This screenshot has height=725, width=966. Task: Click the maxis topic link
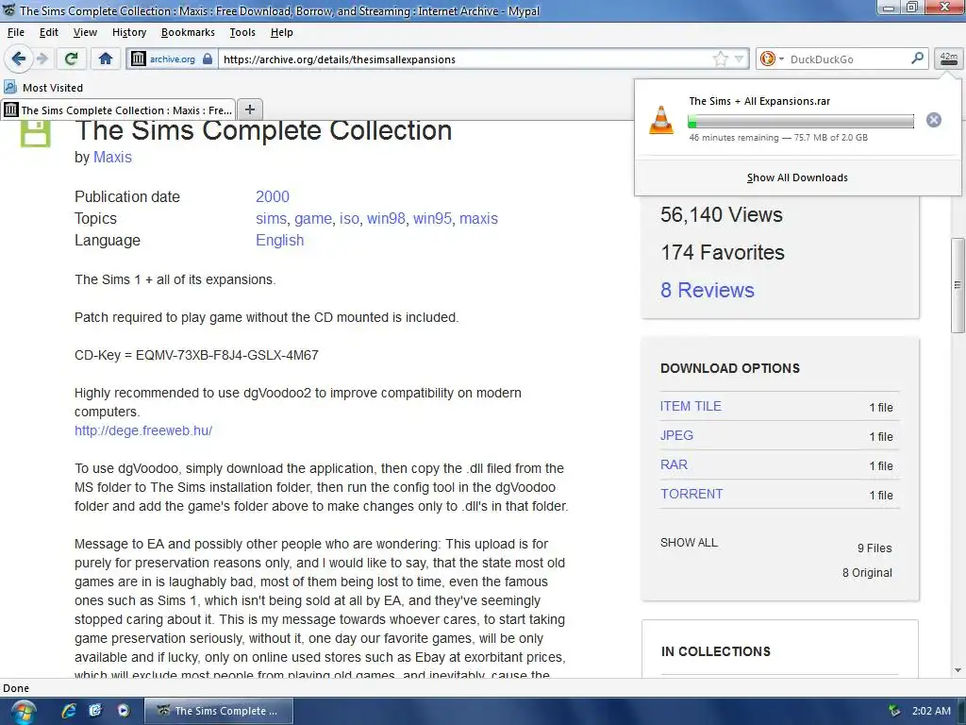click(478, 218)
